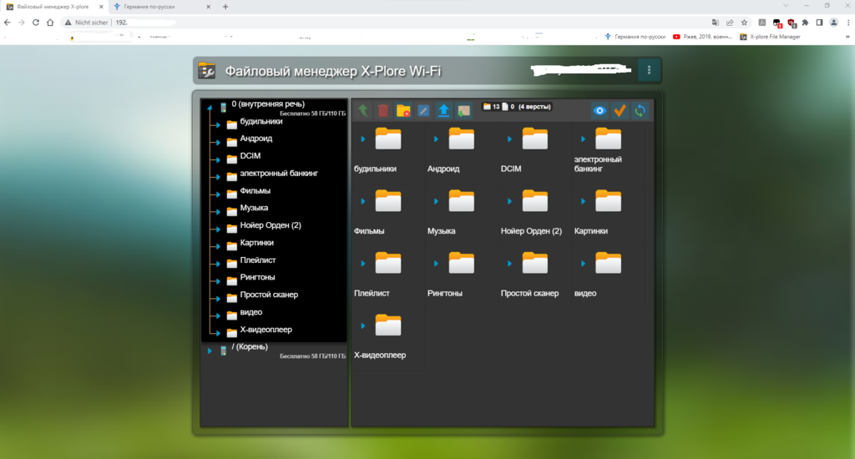Click the browser profile avatar icon
Screen dimensions: 855x459
(834, 23)
